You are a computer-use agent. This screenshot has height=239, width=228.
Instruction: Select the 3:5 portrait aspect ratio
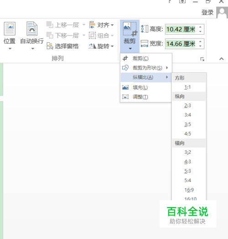click(x=189, y=124)
